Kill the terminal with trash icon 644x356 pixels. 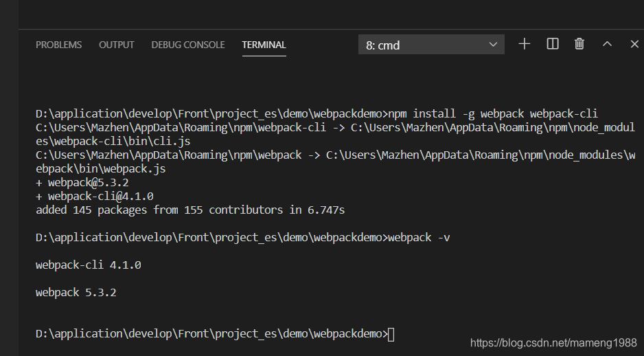[579, 44]
